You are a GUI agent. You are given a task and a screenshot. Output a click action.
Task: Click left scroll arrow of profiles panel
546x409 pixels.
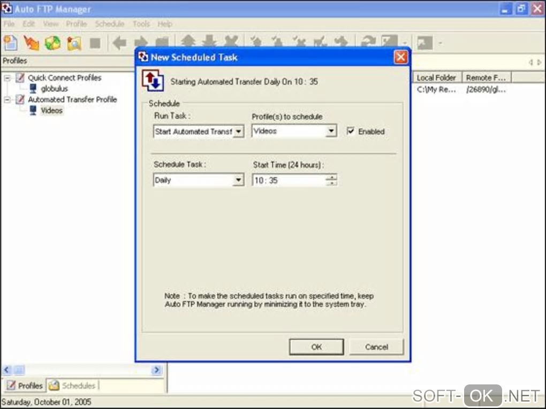coord(7,370)
